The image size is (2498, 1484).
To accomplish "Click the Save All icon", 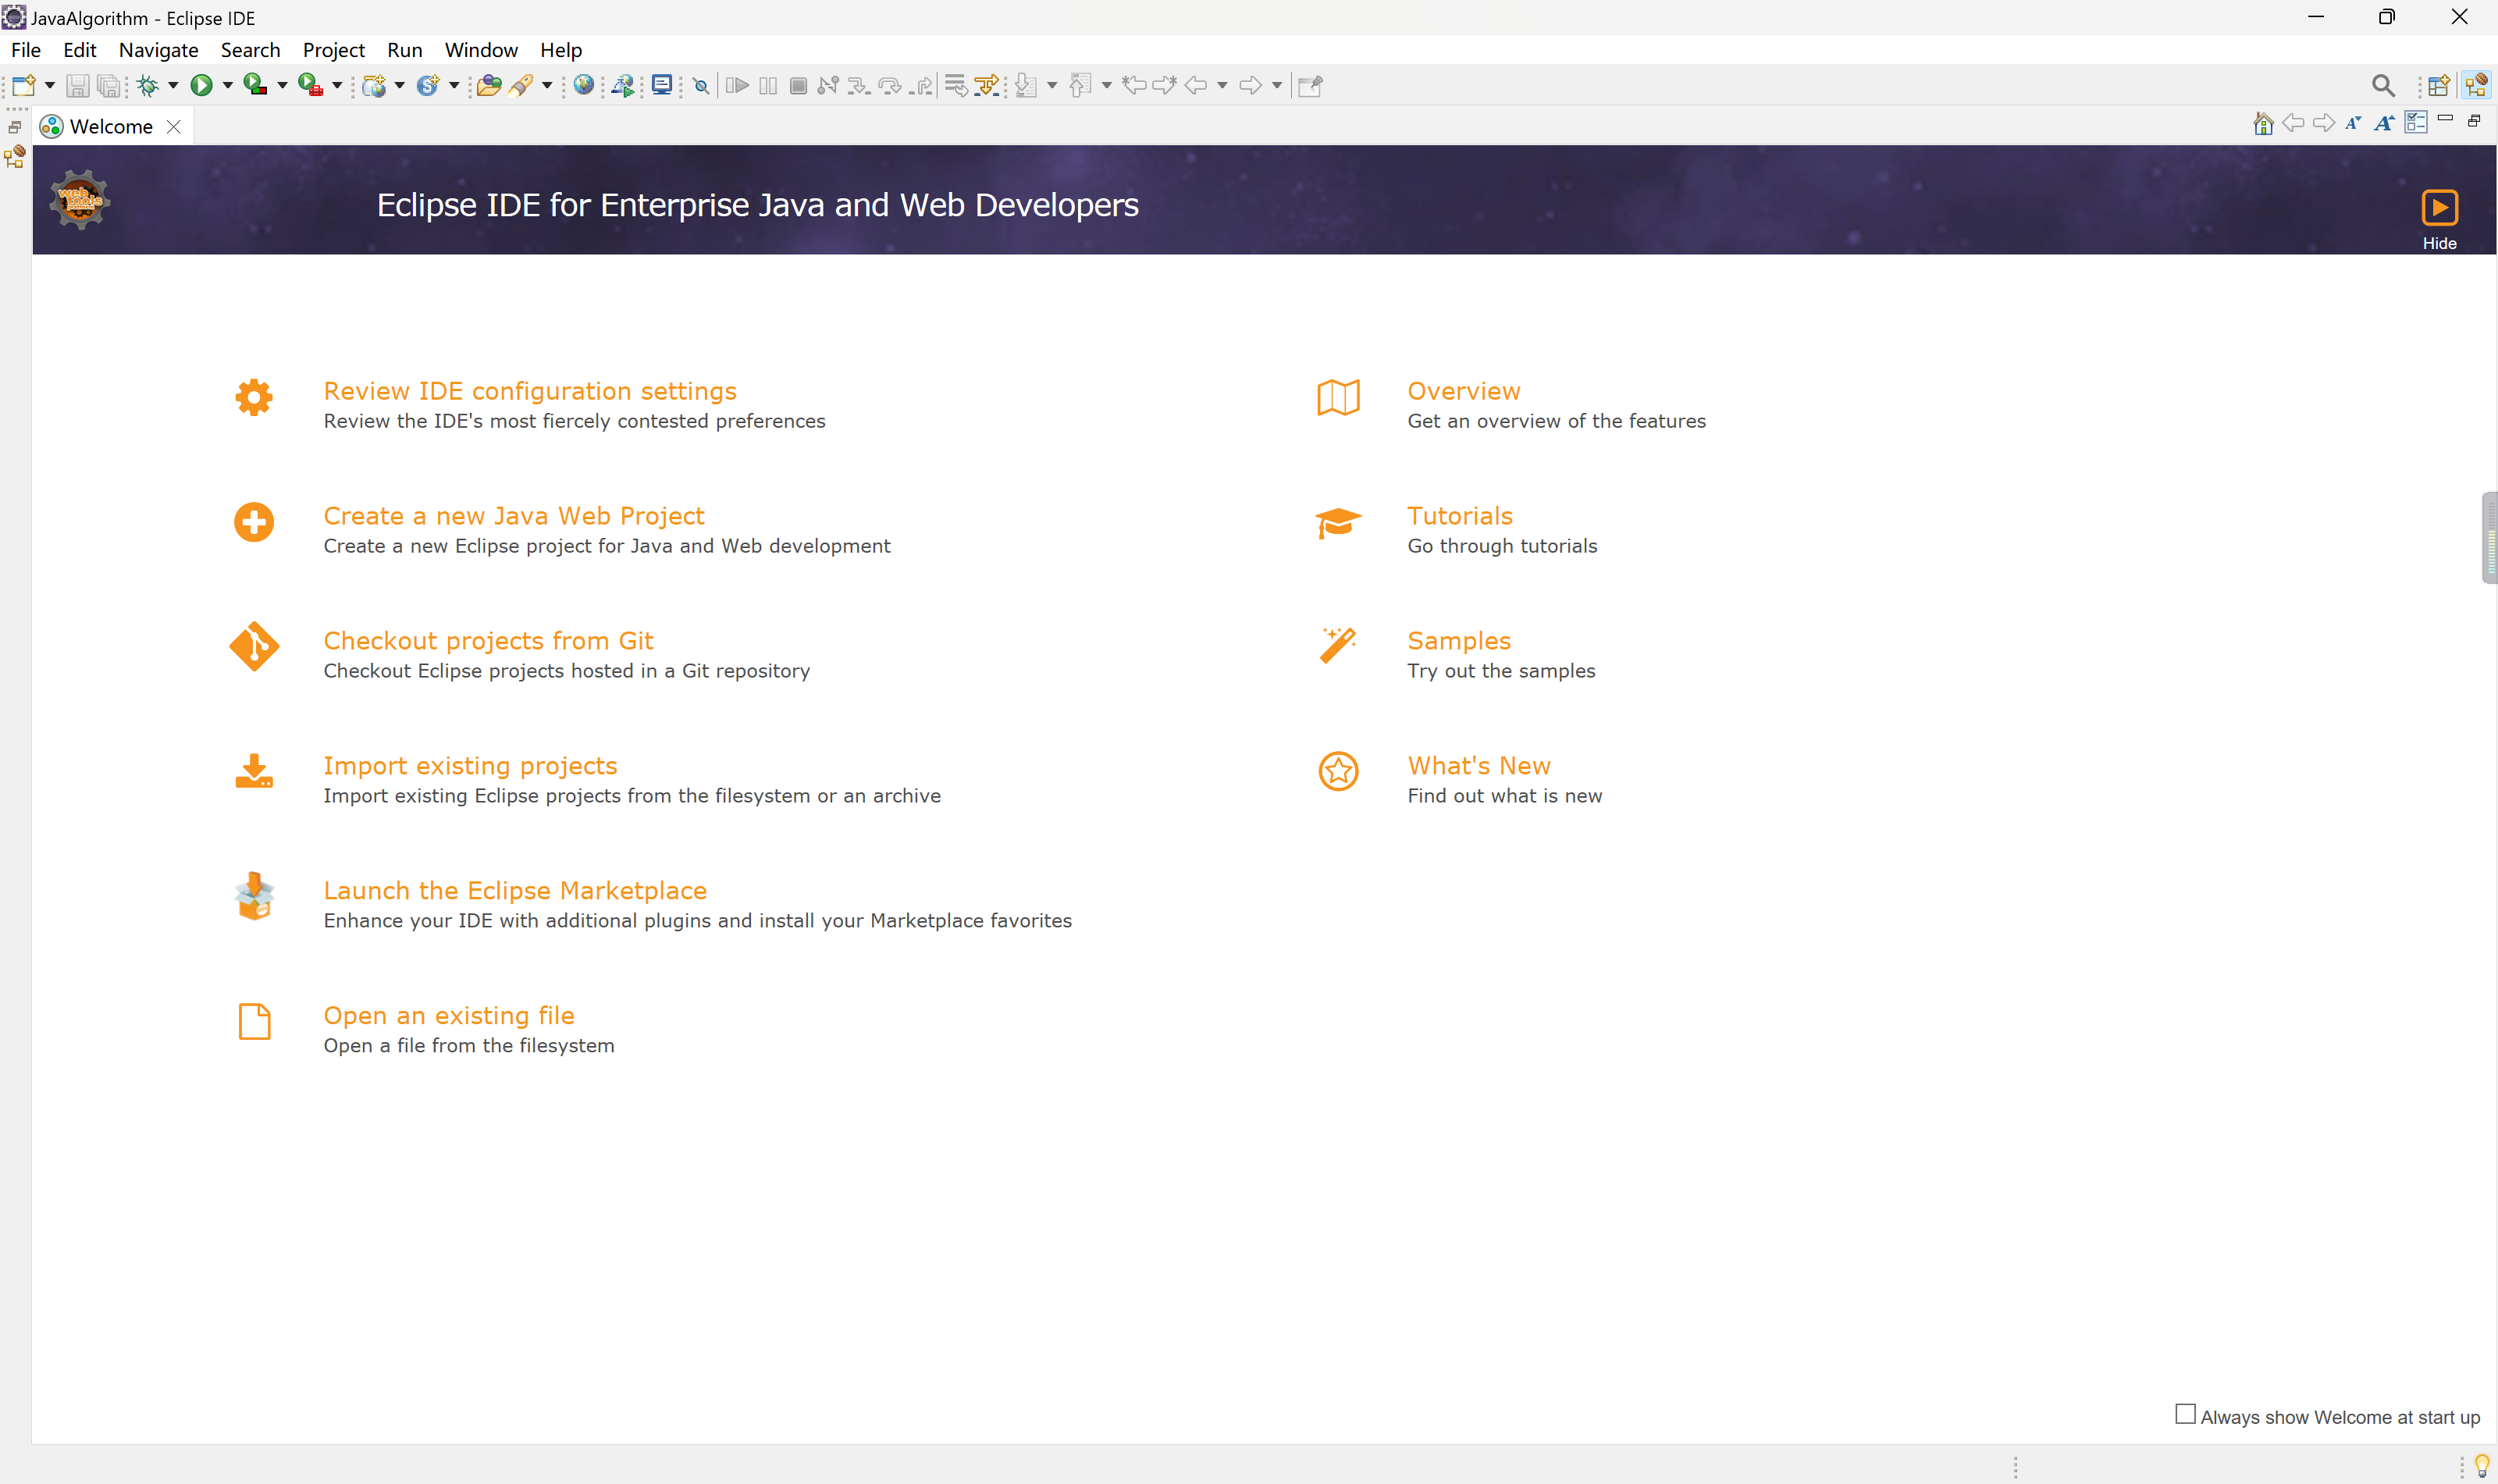I will pyautogui.click(x=108, y=86).
